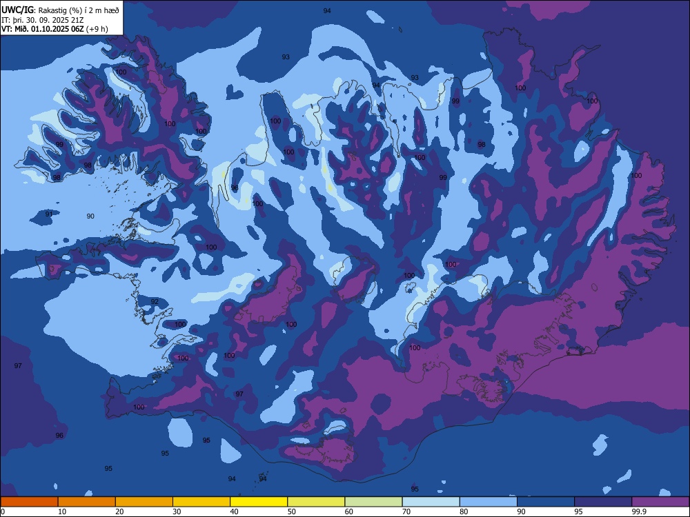Select the legend tick label 60

pos(349,511)
